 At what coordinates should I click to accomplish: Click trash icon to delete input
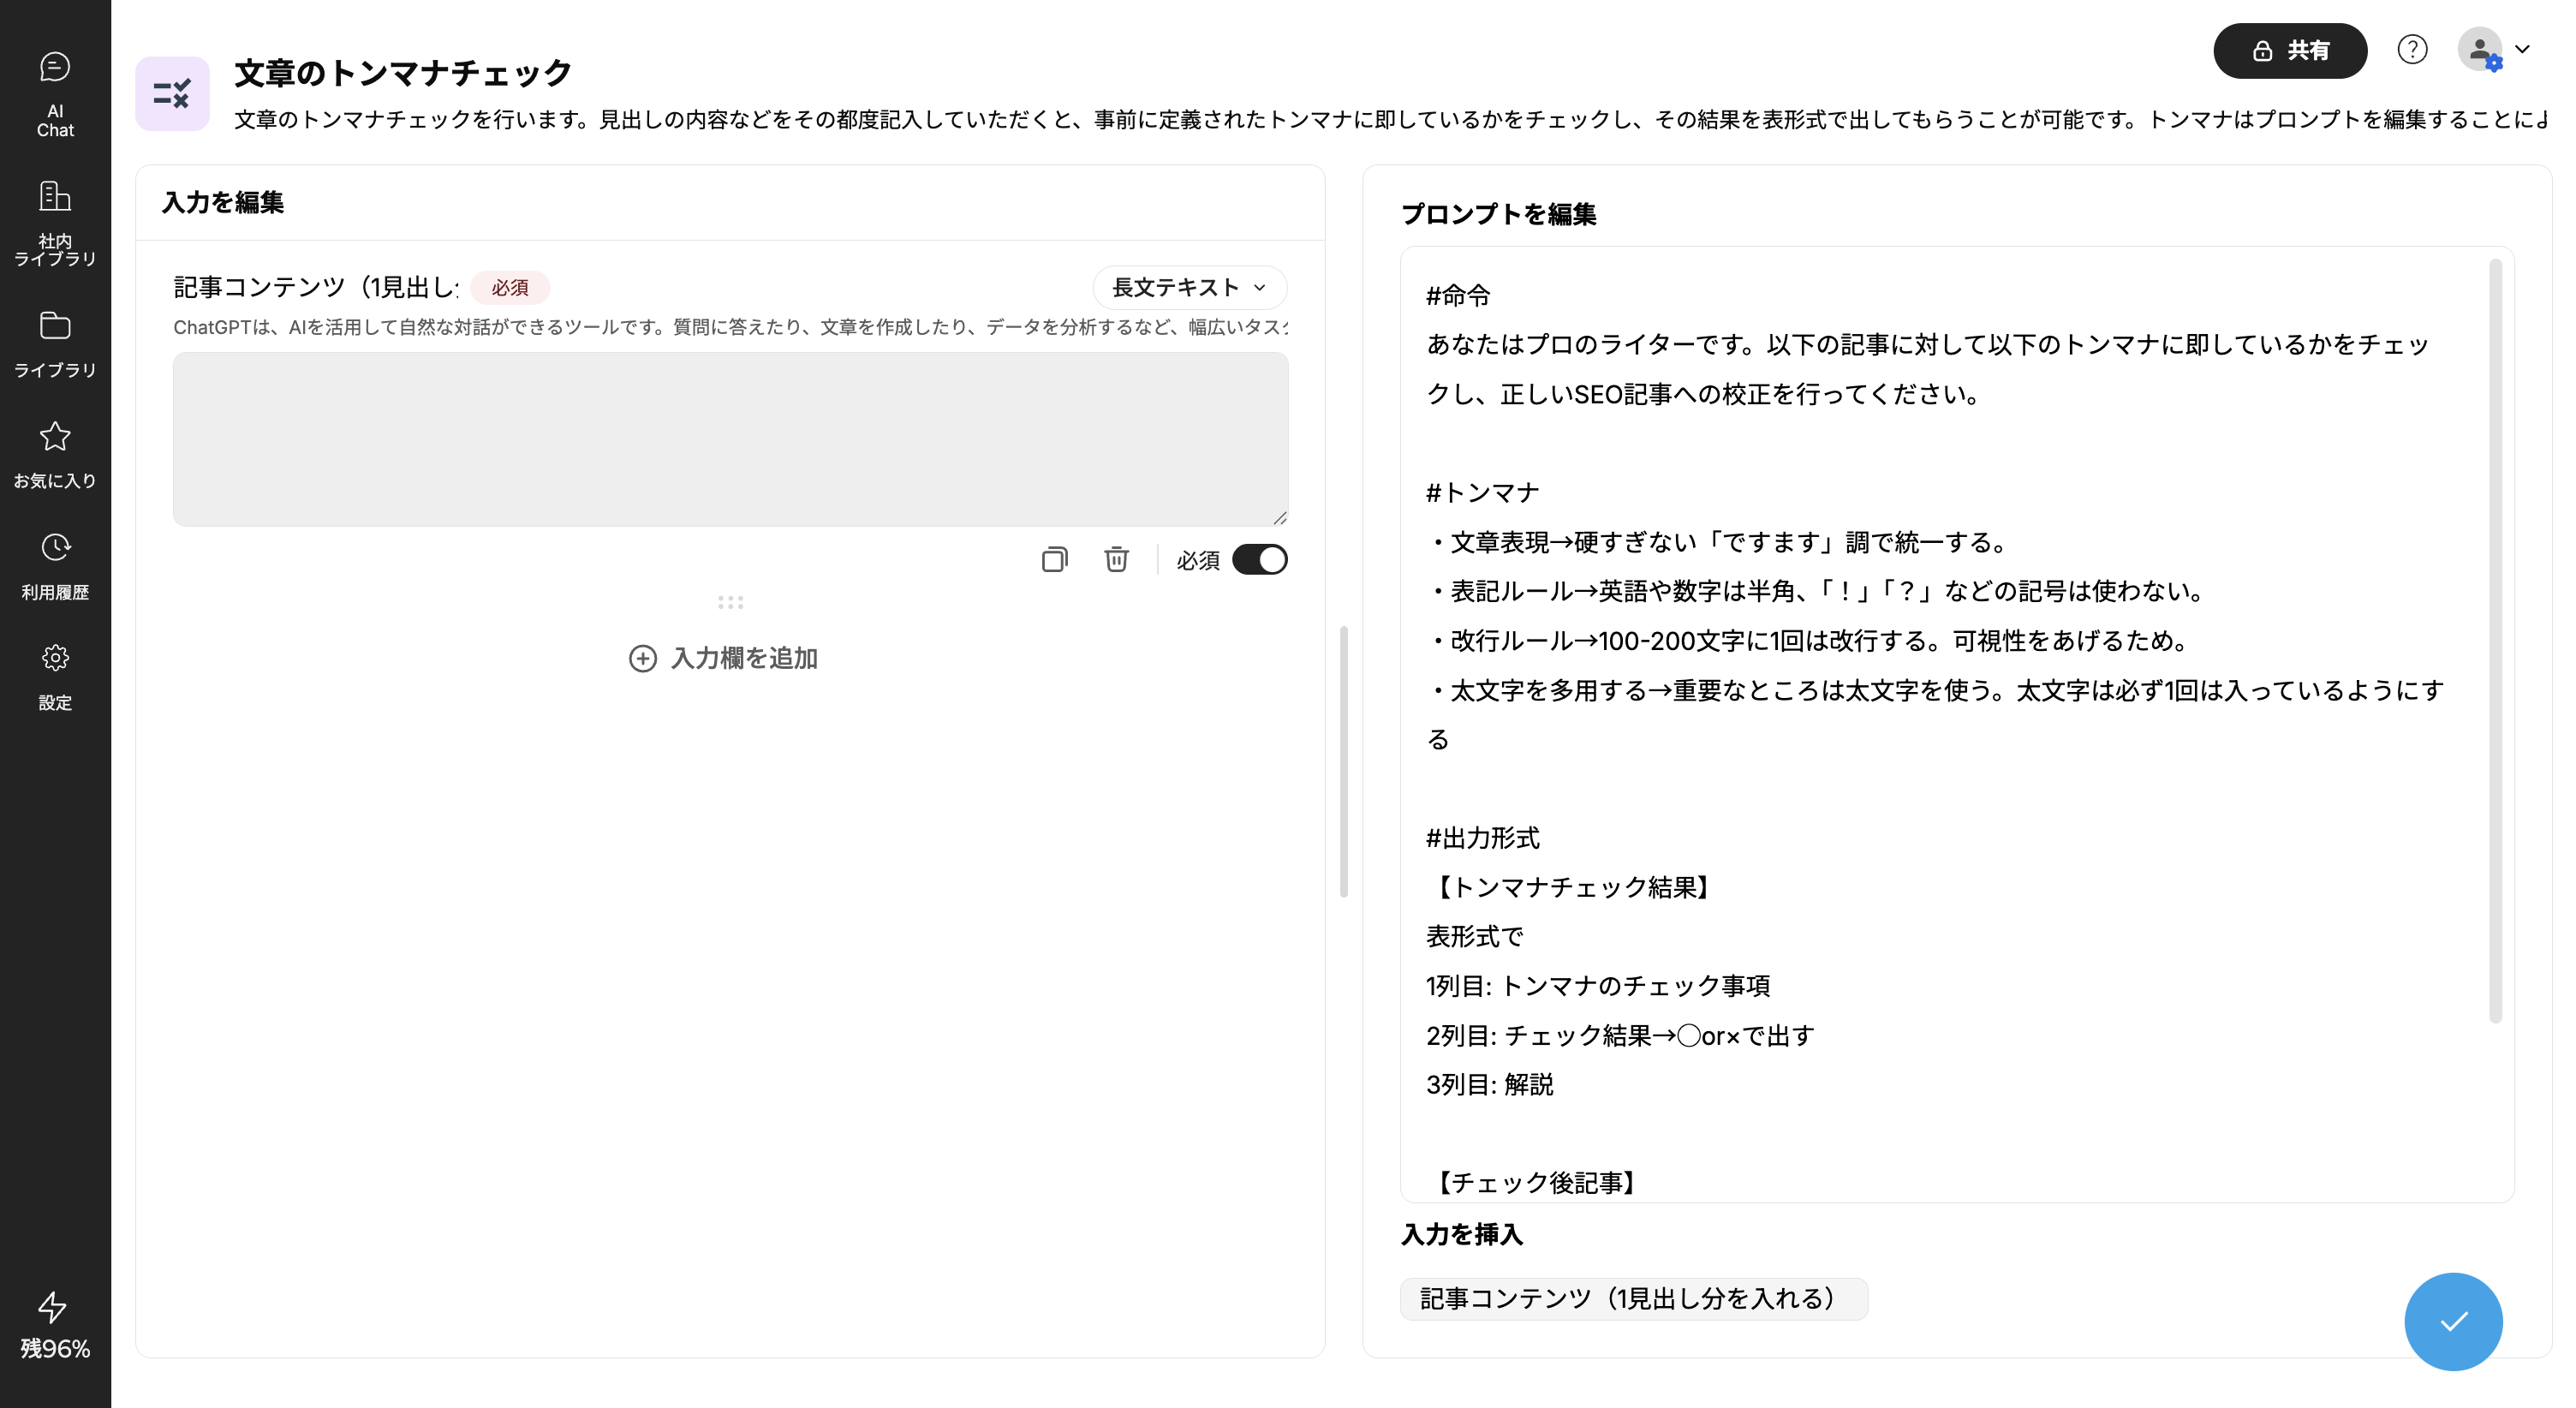(x=1116, y=559)
